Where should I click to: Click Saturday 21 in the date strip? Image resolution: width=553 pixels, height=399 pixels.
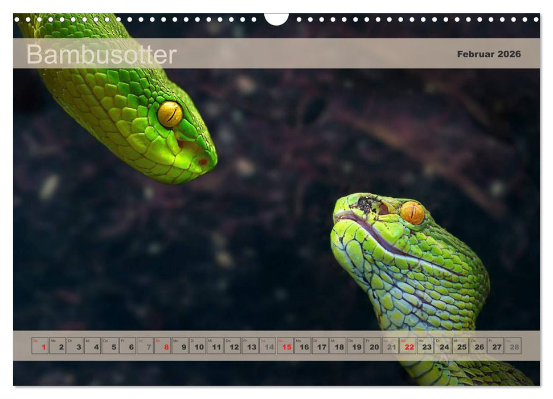pyautogui.click(x=391, y=346)
